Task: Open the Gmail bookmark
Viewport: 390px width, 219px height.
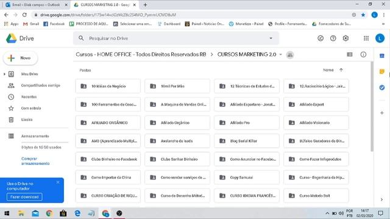Action: click(x=31, y=24)
